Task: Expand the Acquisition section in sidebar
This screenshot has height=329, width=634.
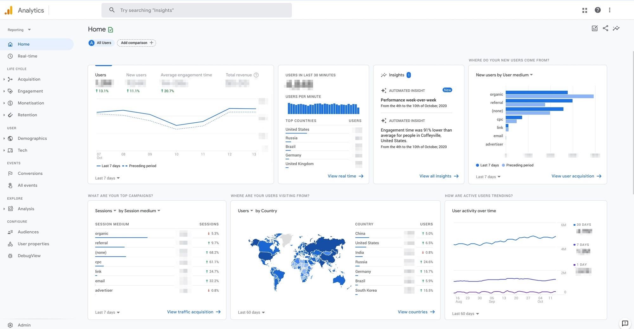Action: [x=4, y=79]
